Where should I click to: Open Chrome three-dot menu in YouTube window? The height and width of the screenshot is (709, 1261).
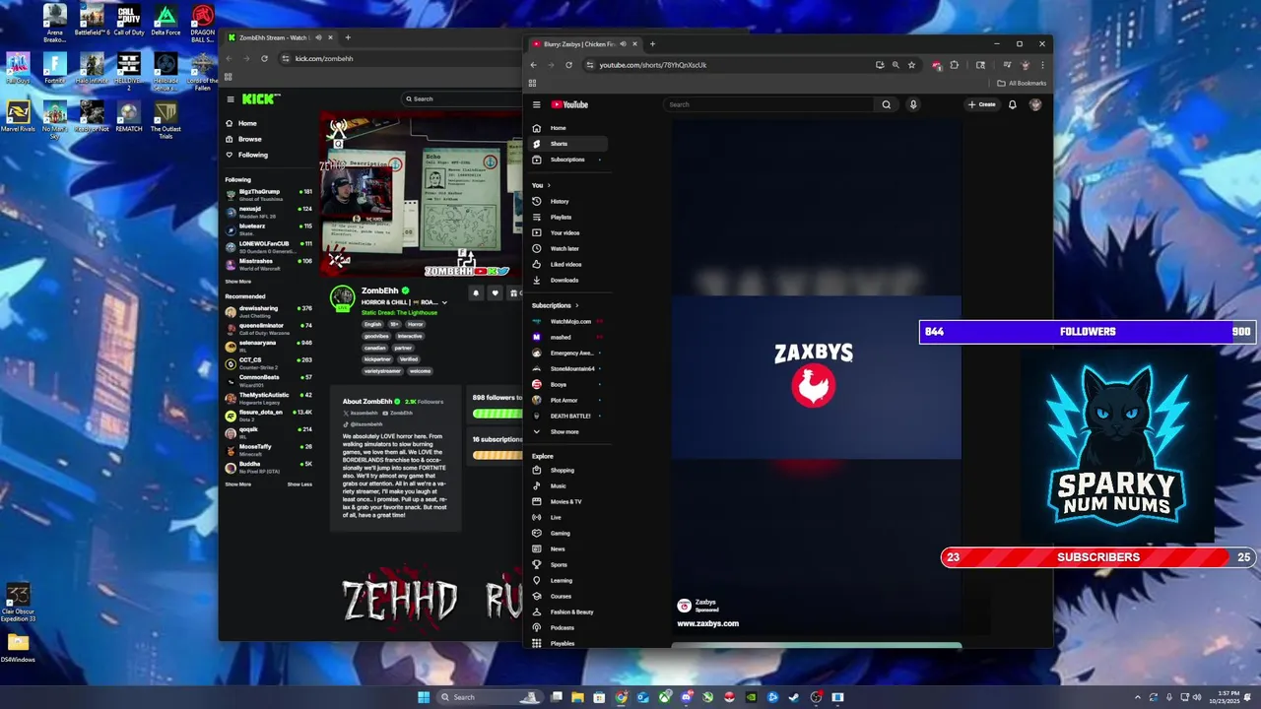pos(1042,65)
